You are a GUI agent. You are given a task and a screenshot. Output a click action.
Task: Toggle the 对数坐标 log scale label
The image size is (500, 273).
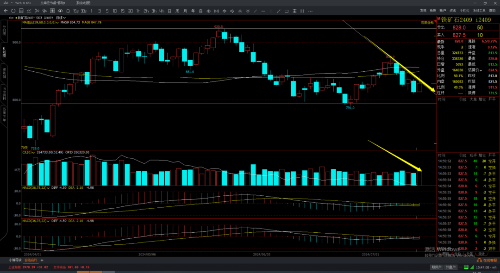(427, 23)
